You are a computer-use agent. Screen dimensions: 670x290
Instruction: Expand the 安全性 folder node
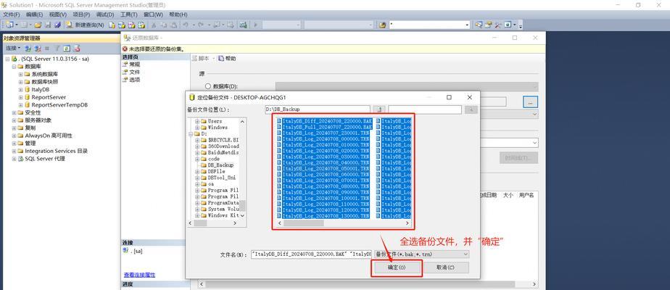tap(14, 113)
